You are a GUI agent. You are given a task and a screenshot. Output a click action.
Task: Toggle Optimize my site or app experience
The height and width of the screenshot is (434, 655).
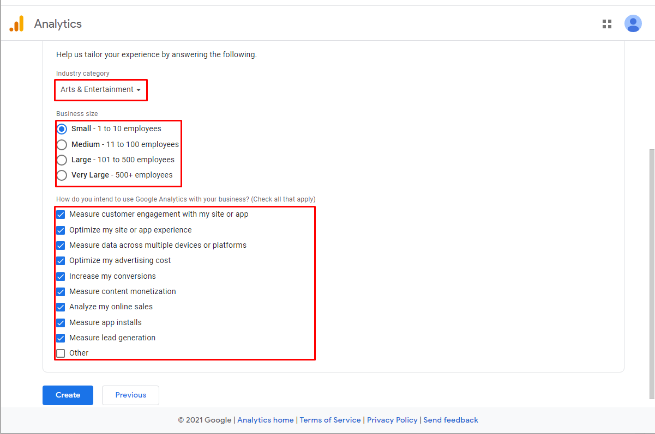click(61, 230)
